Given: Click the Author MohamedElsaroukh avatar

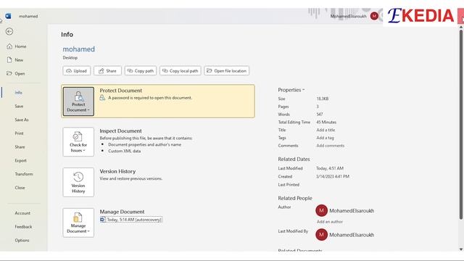Looking at the screenshot, I should [x=321, y=211].
